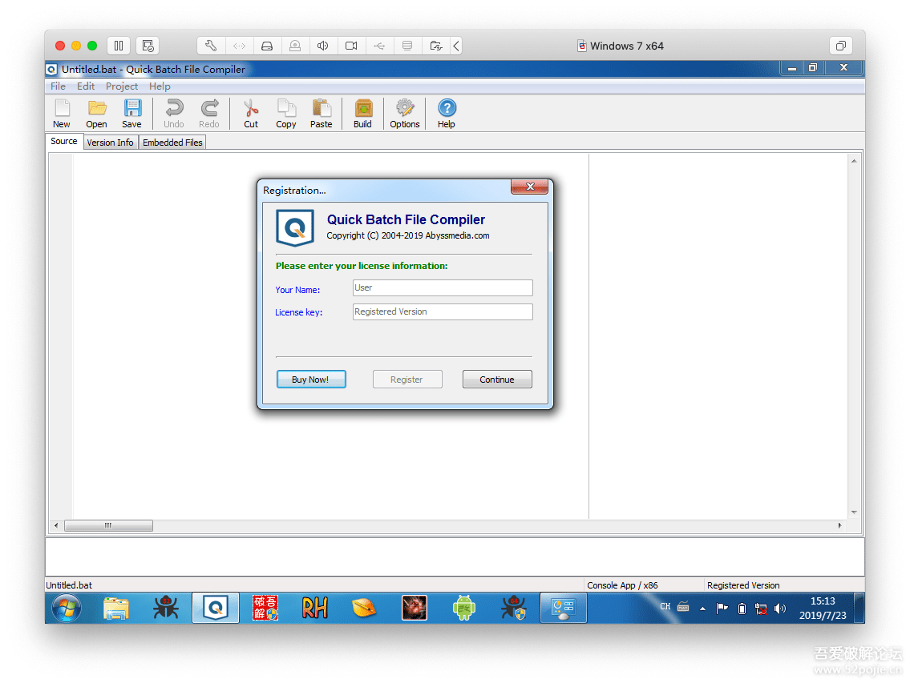Open Options from the gear toolbar icon
This screenshot has width=910, height=683.
405,113
